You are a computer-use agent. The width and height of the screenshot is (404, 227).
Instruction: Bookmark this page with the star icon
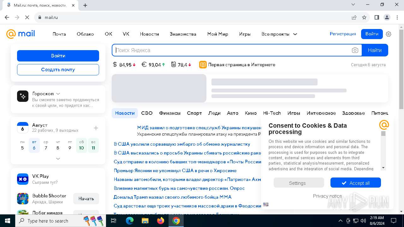pyautogui.click(x=364, y=17)
